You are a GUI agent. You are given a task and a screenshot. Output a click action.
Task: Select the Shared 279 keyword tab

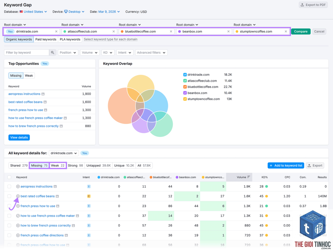click(x=19, y=165)
